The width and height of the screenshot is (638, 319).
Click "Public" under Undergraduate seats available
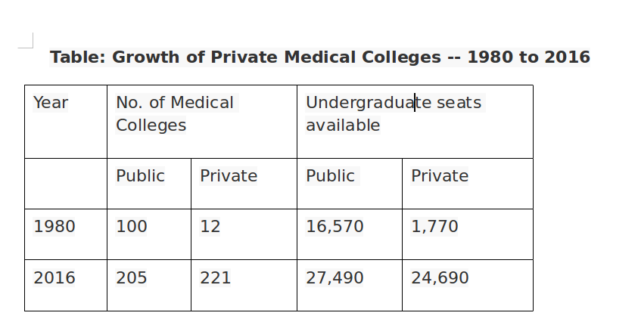330,176
